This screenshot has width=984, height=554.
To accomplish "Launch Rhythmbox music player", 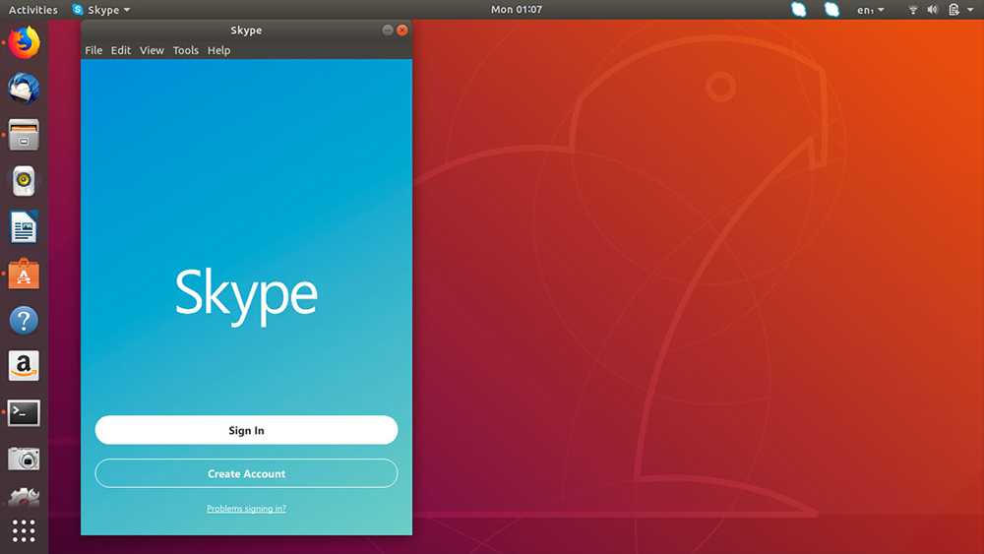I will [24, 181].
